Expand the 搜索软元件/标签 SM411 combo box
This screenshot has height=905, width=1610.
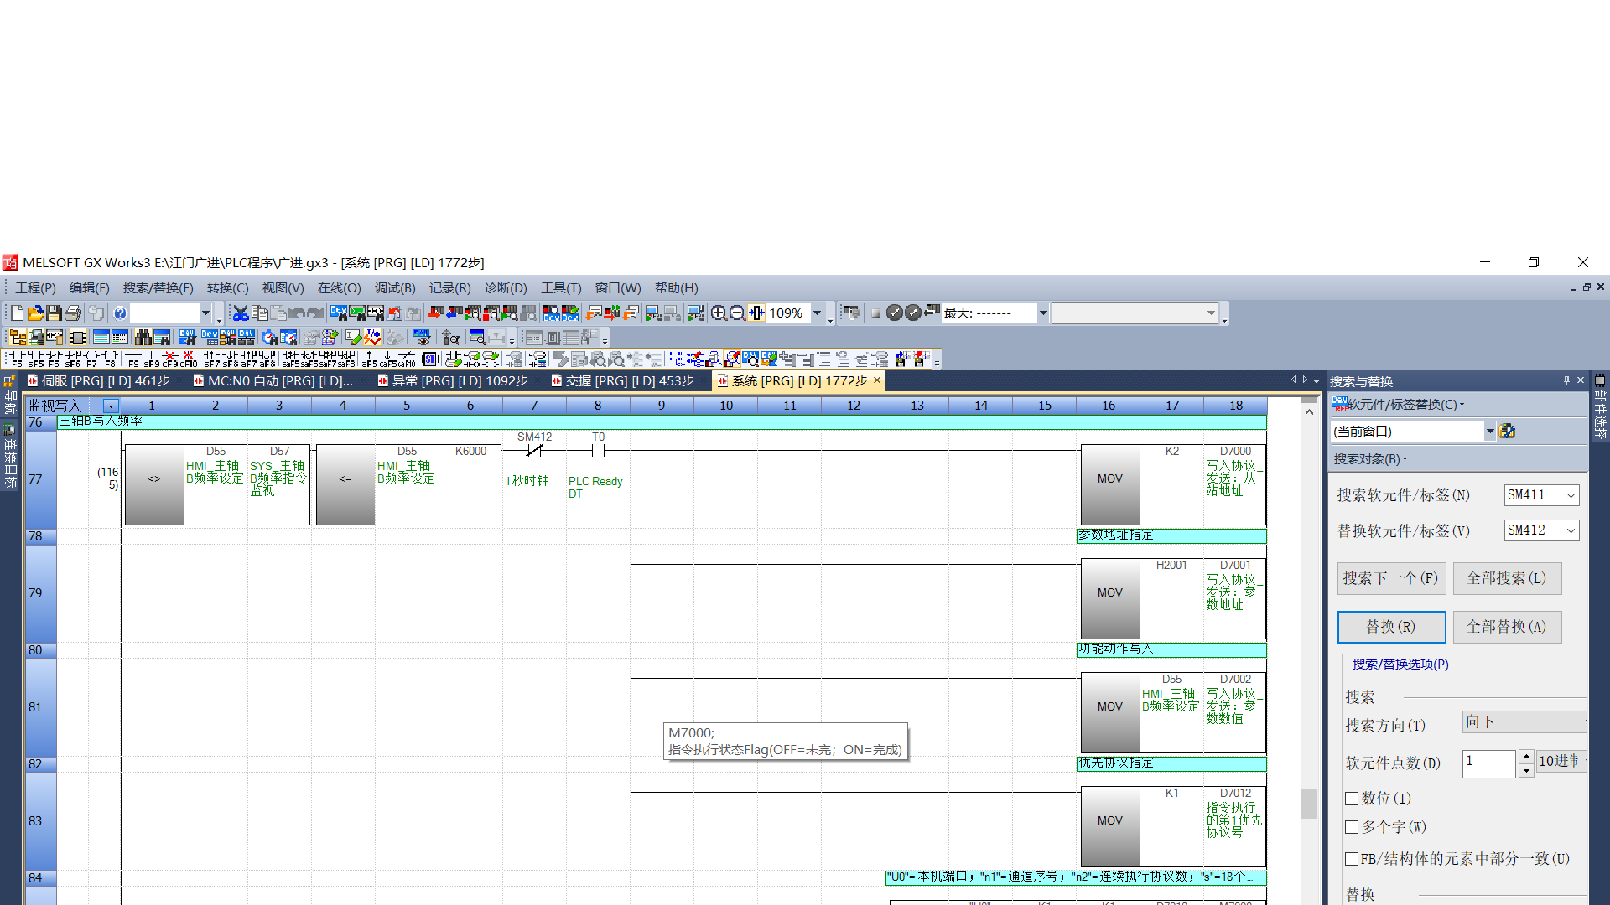(x=1571, y=496)
